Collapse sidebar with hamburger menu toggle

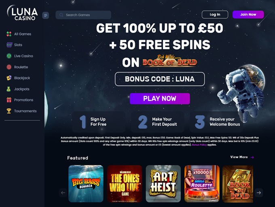pyautogui.click(x=46, y=15)
